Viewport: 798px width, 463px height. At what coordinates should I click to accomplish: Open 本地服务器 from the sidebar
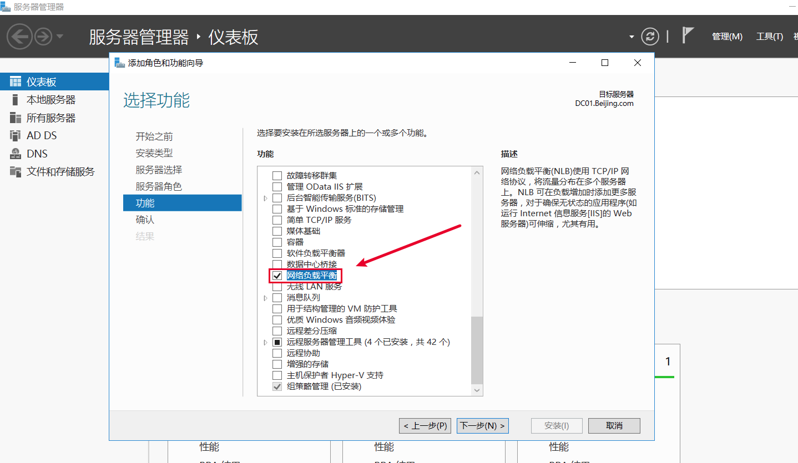(x=50, y=100)
